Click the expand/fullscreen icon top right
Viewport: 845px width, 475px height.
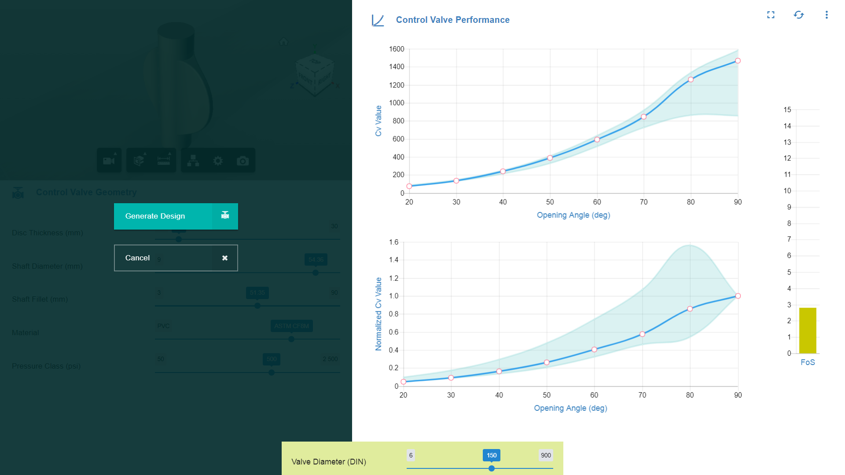click(x=771, y=14)
